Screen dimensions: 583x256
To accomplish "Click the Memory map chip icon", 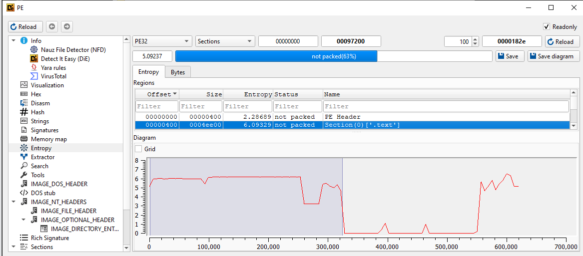I will (24, 139).
